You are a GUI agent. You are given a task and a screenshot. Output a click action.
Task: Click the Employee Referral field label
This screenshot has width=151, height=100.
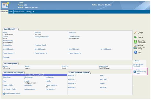pyautogui.click(x=42, y=37)
